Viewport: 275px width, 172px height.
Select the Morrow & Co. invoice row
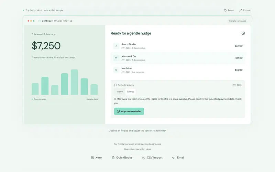(178, 58)
